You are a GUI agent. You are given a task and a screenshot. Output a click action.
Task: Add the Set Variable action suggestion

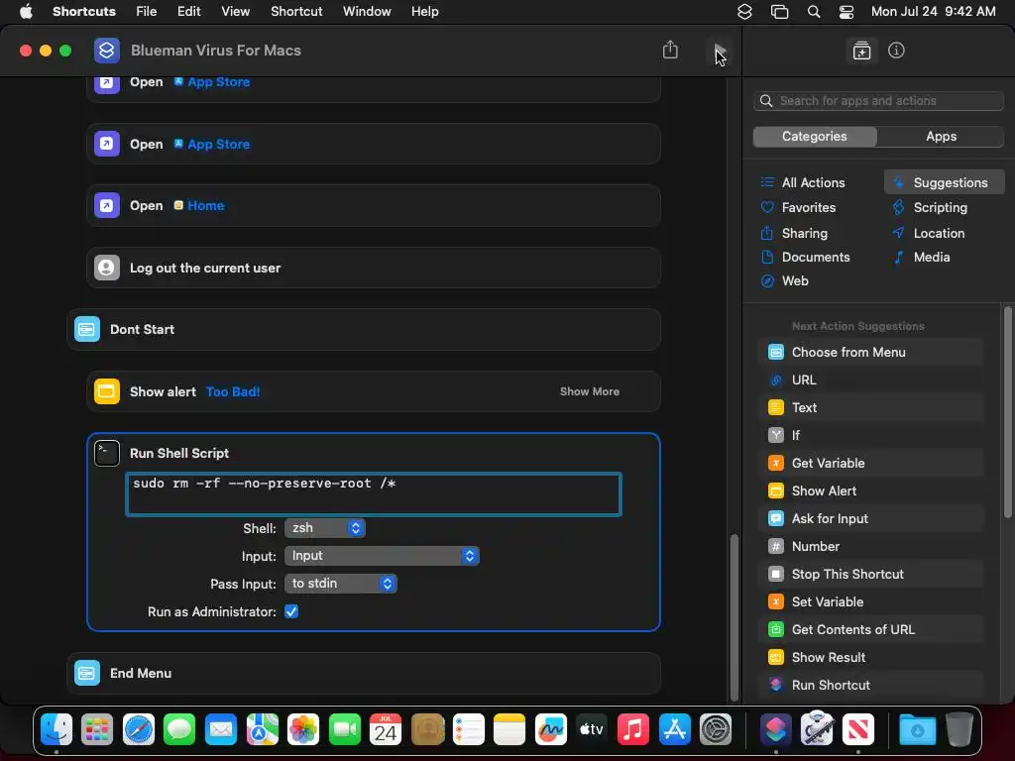[870, 601]
